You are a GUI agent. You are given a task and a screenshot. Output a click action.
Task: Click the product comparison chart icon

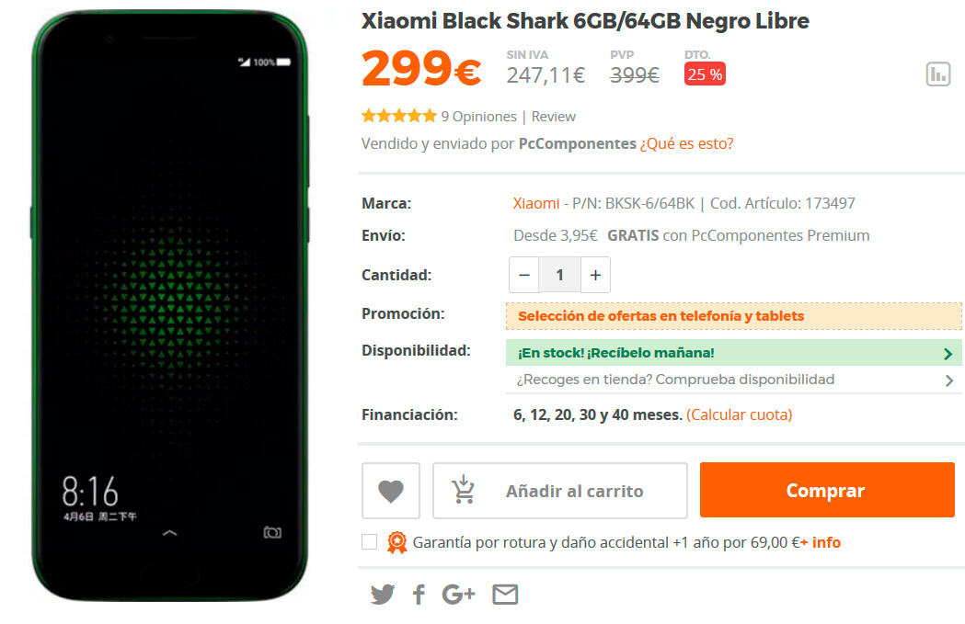(x=937, y=74)
